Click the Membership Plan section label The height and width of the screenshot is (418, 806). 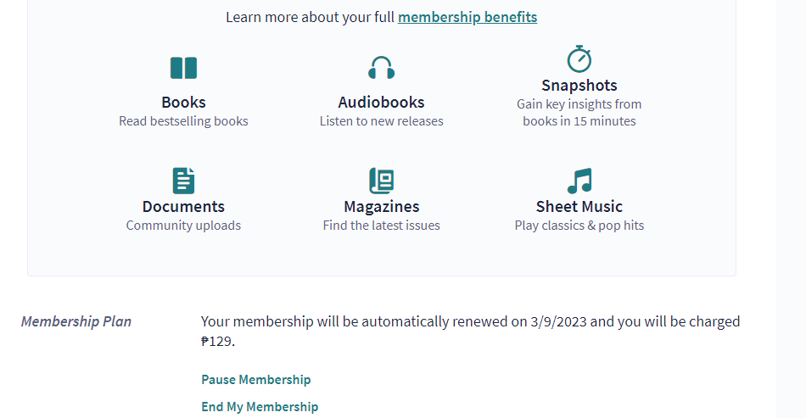coord(76,322)
